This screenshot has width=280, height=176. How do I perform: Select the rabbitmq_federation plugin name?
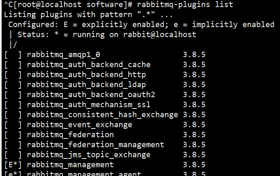coord(70,135)
